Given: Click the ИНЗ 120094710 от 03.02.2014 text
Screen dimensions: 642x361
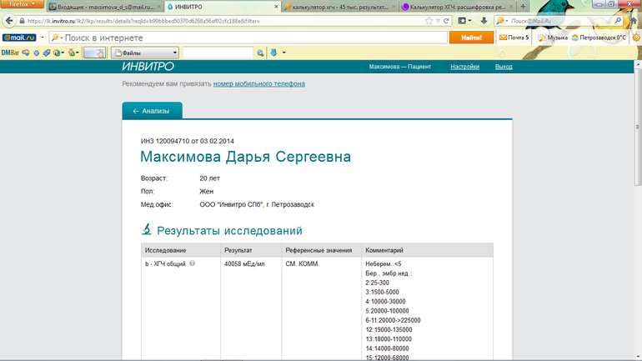Looking at the screenshot, I should (x=188, y=141).
